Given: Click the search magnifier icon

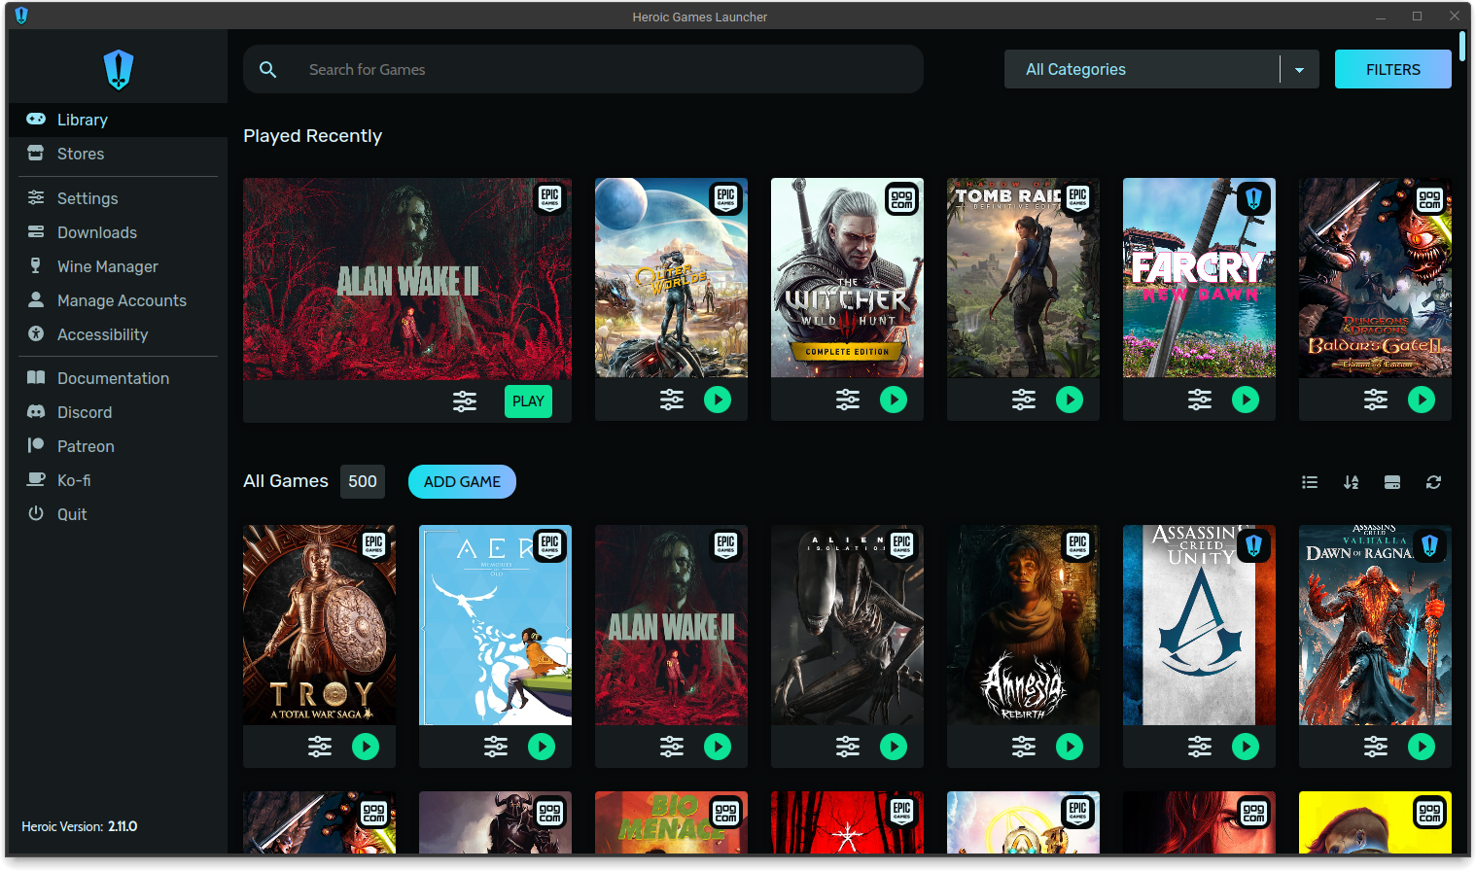Looking at the screenshot, I should pos(268,69).
